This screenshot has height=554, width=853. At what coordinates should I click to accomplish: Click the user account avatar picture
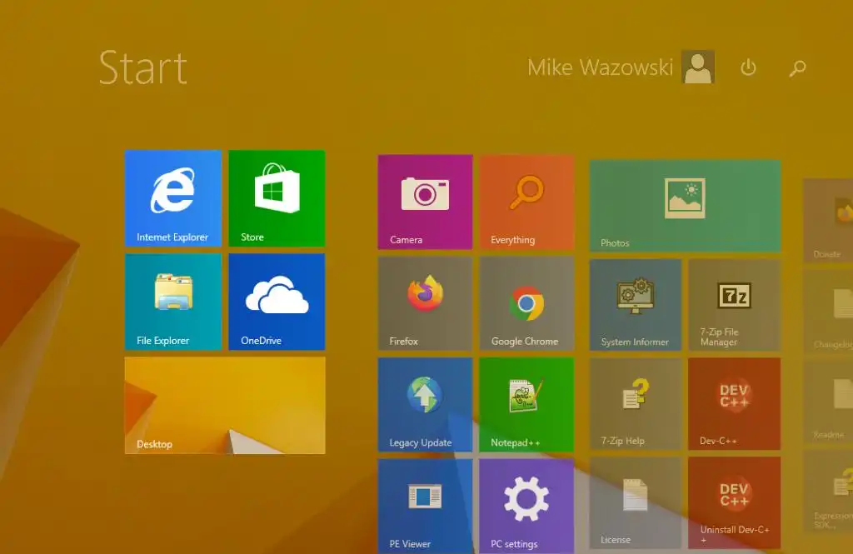pos(698,67)
